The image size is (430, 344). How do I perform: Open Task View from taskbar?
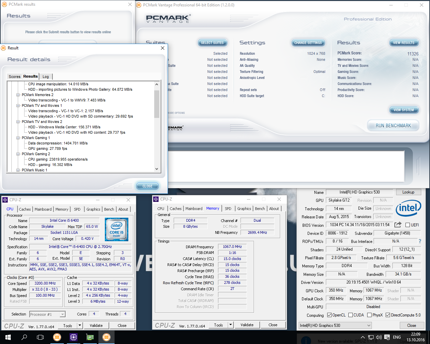[40, 337]
